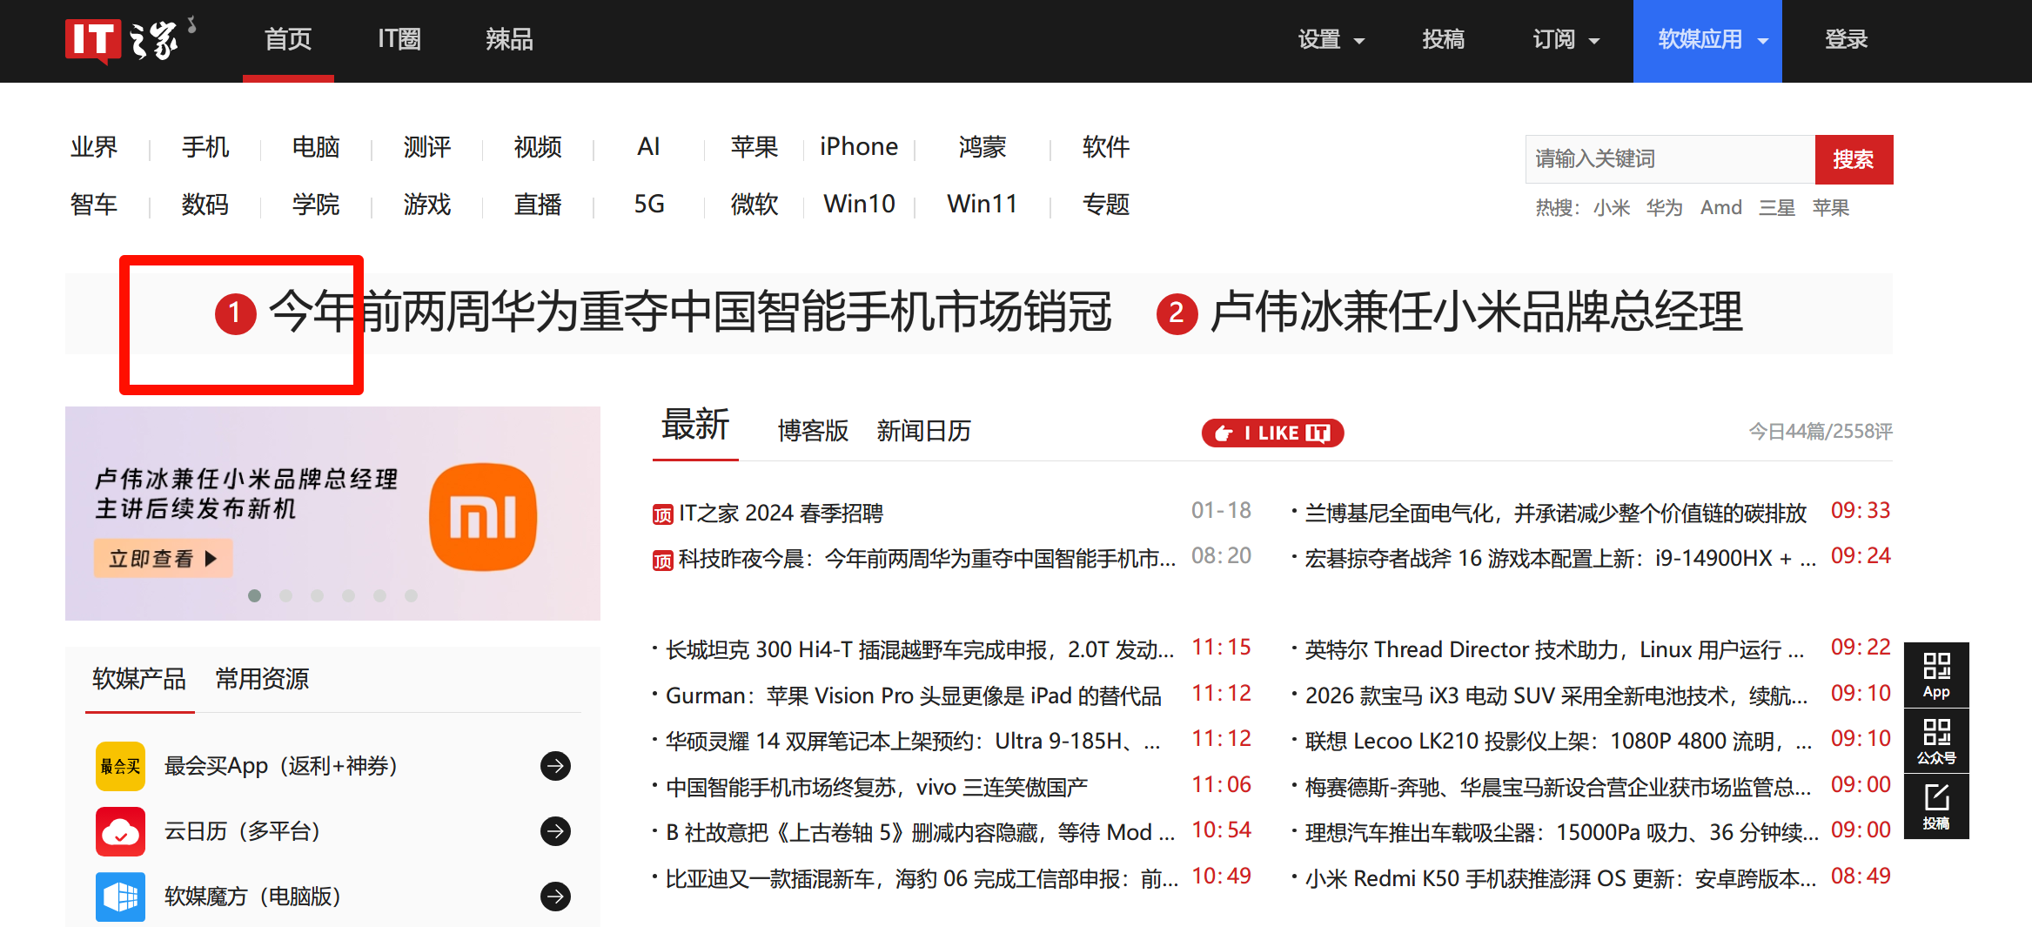Open the 直播 category
This screenshot has height=927, width=2032.
(x=538, y=205)
